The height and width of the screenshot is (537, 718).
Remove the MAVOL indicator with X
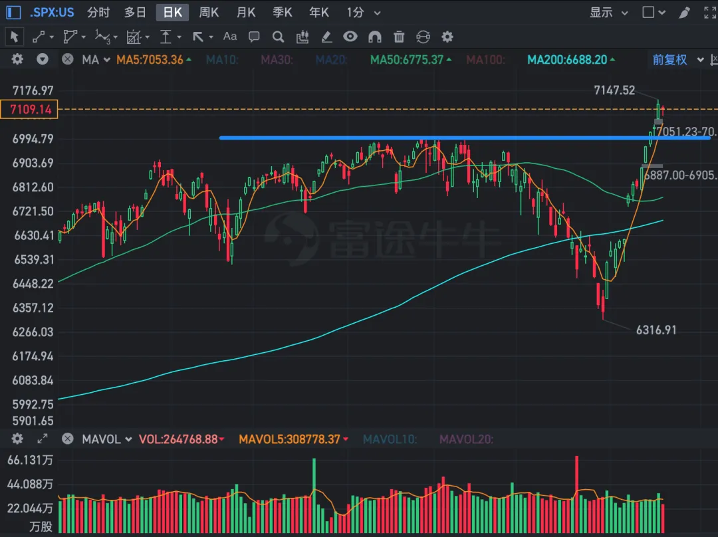(67, 439)
